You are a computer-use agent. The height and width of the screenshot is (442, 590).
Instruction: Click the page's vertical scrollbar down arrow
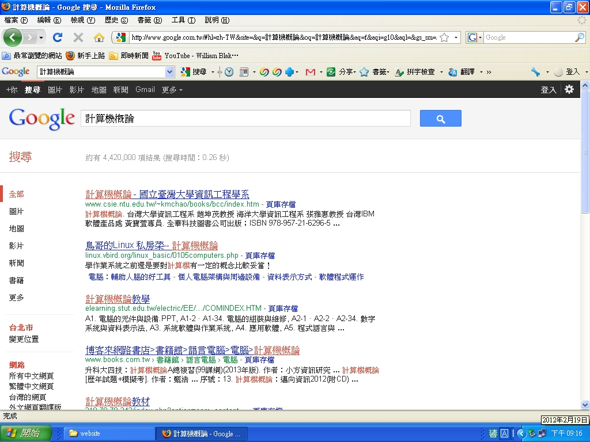click(x=585, y=405)
